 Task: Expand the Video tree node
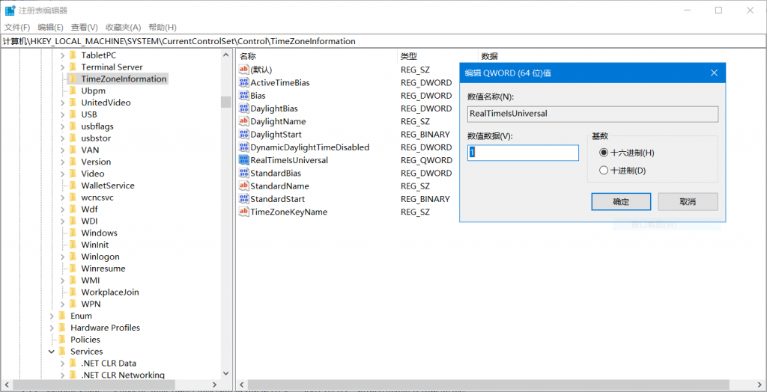(62, 174)
